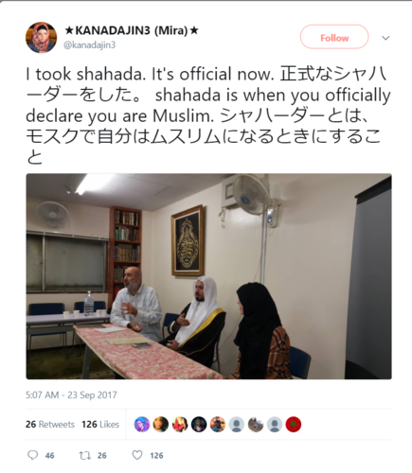412x473 pixels.
Task: Follow the KANADAJIN3 account
Action: point(334,37)
